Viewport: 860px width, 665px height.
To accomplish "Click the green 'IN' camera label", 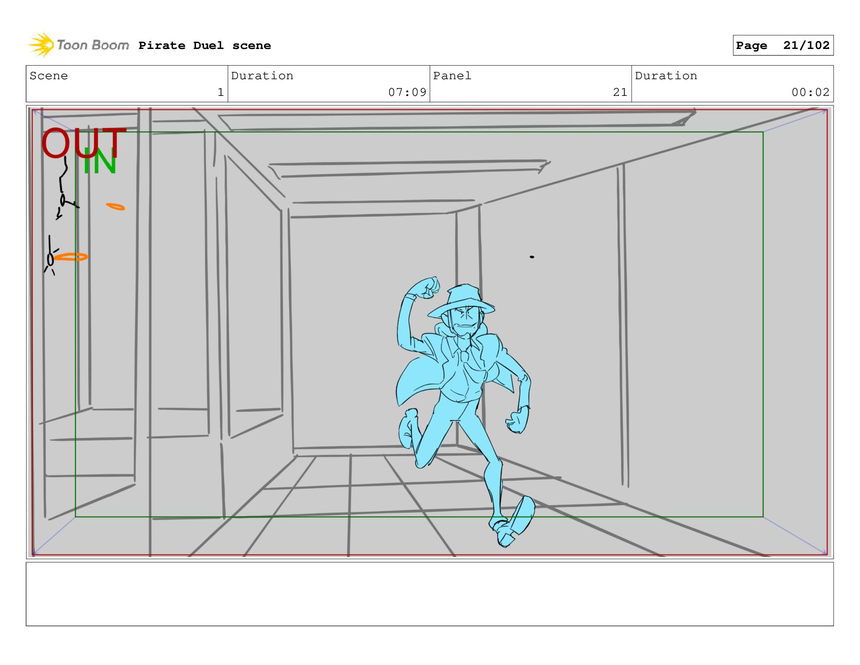I will 99,161.
